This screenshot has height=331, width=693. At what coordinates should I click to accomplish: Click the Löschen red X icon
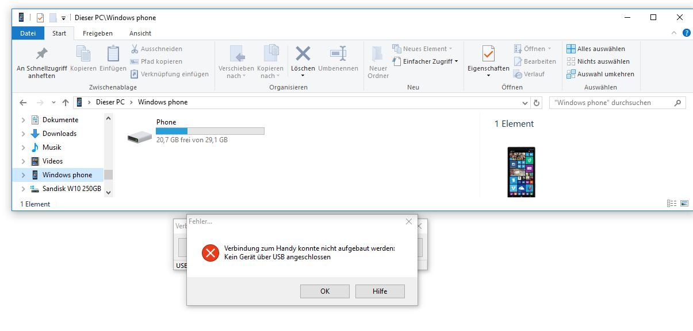click(x=303, y=54)
